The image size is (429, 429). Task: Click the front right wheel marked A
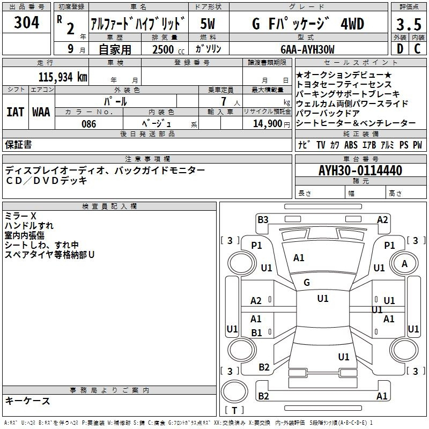tap(404, 263)
